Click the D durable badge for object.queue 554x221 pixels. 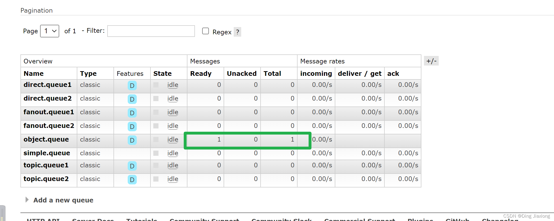[132, 140]
